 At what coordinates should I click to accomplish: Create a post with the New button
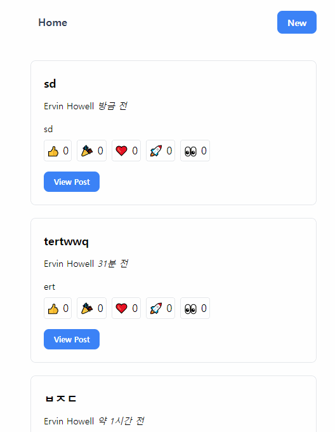tap(297, 22)
